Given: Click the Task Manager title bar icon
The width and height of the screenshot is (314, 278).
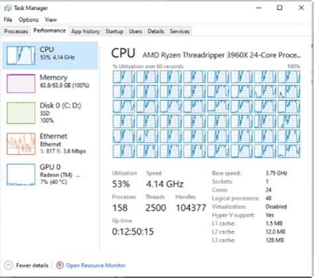Looking at the screenshot, I should 7,8.
